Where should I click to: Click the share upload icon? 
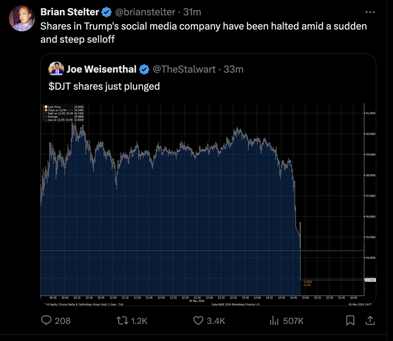click(x=370, y=320)
